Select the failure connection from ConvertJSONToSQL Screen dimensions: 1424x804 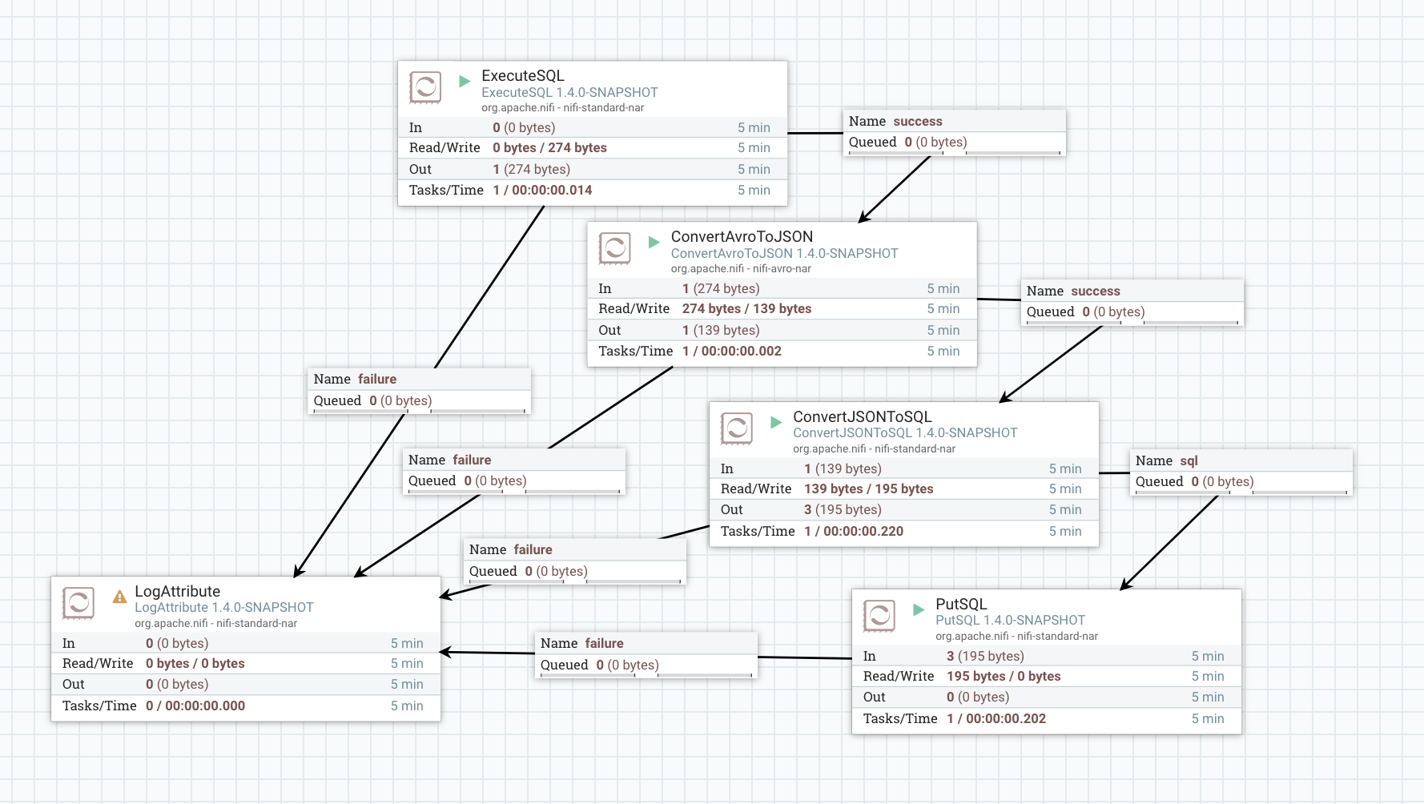pyautogui.click(x=575, y=561)
